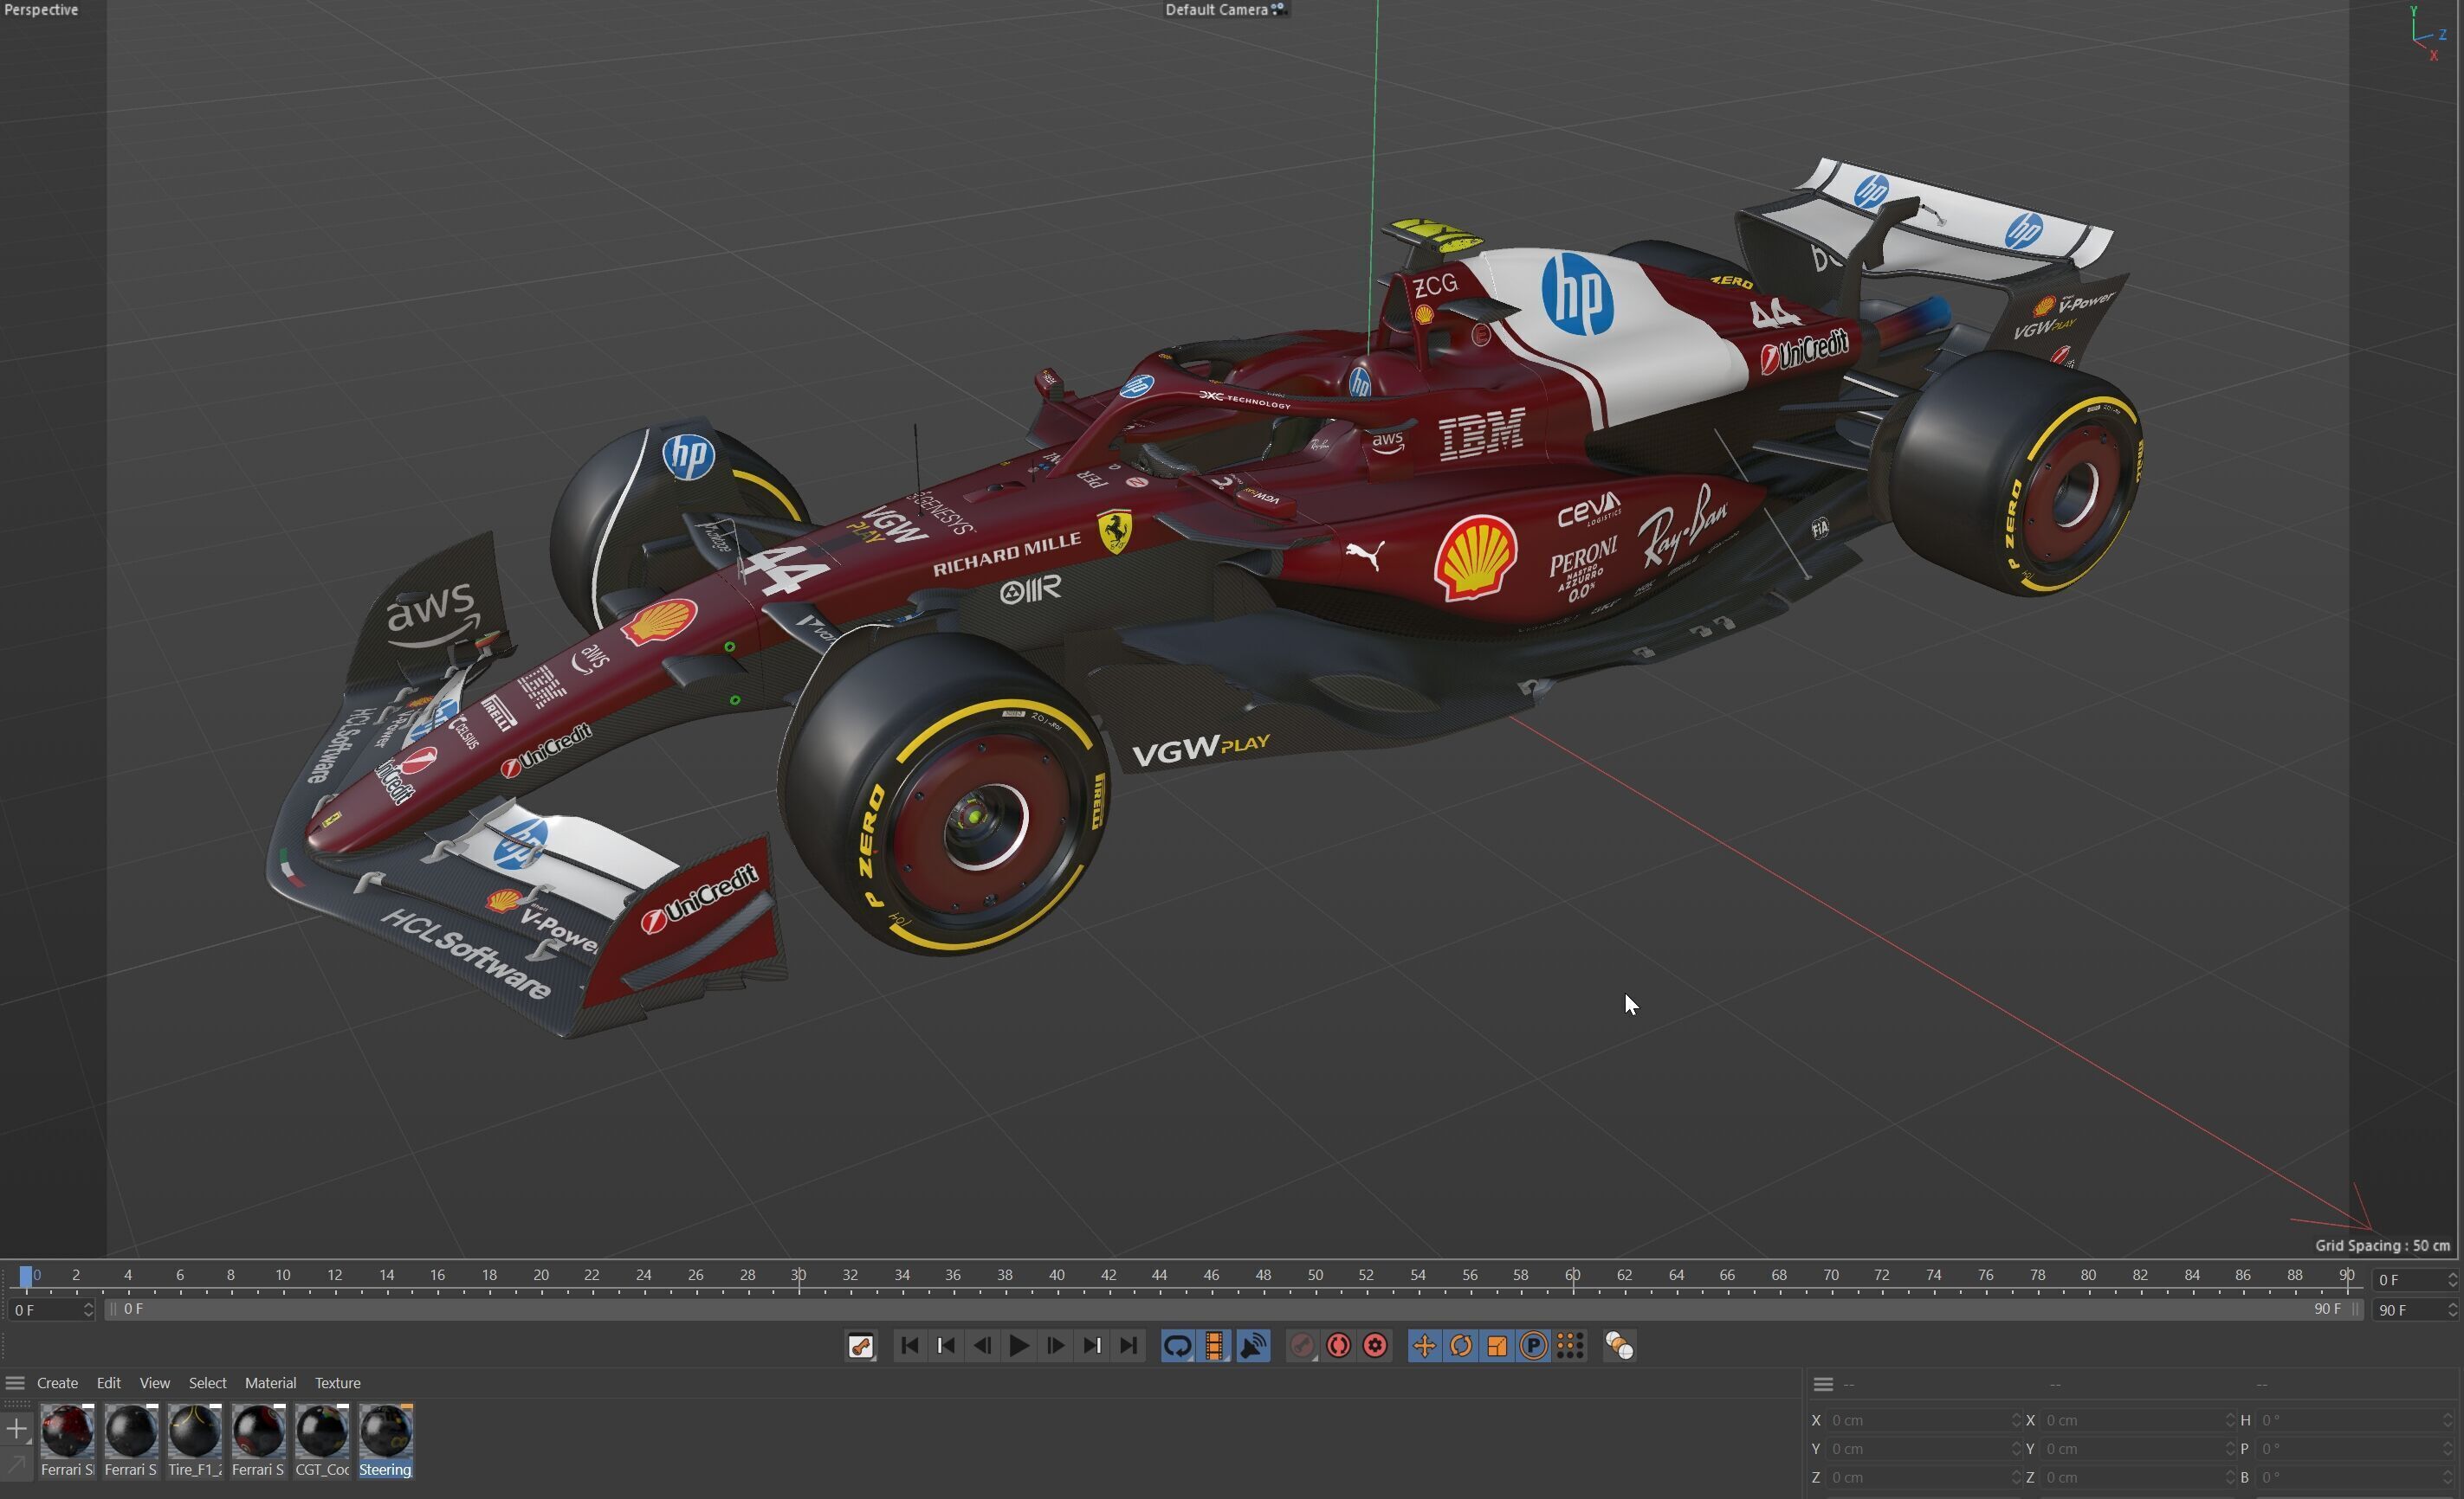Screen dimensions: 2464x1499
Task: Select the red-speckled Ferrari Sl material
Action: click(x=67, y=1431)
